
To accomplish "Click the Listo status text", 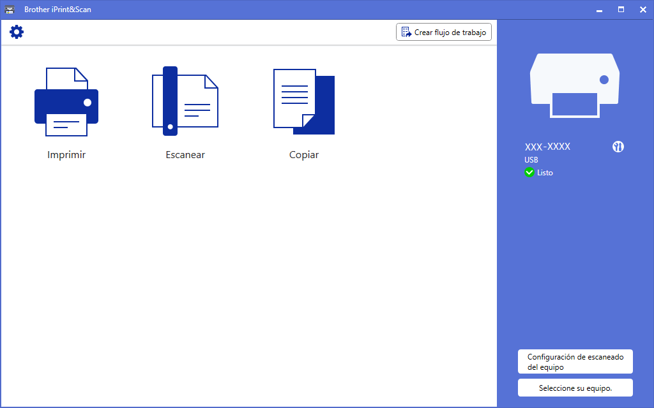I will pyautogui.click(x=545, y=173).
